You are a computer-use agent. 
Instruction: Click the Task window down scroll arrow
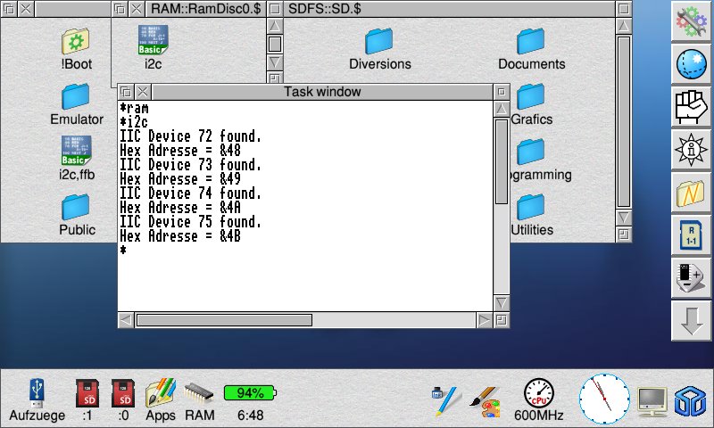point(502,303)
